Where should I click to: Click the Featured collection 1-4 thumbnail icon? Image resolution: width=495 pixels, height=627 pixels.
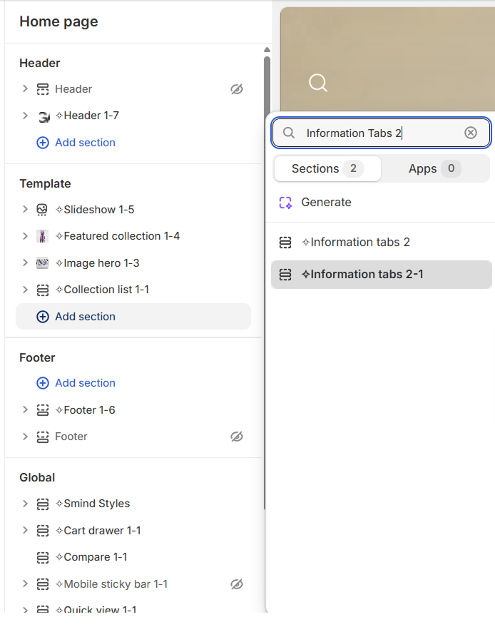pyautogui.click(x=43, y=236)
